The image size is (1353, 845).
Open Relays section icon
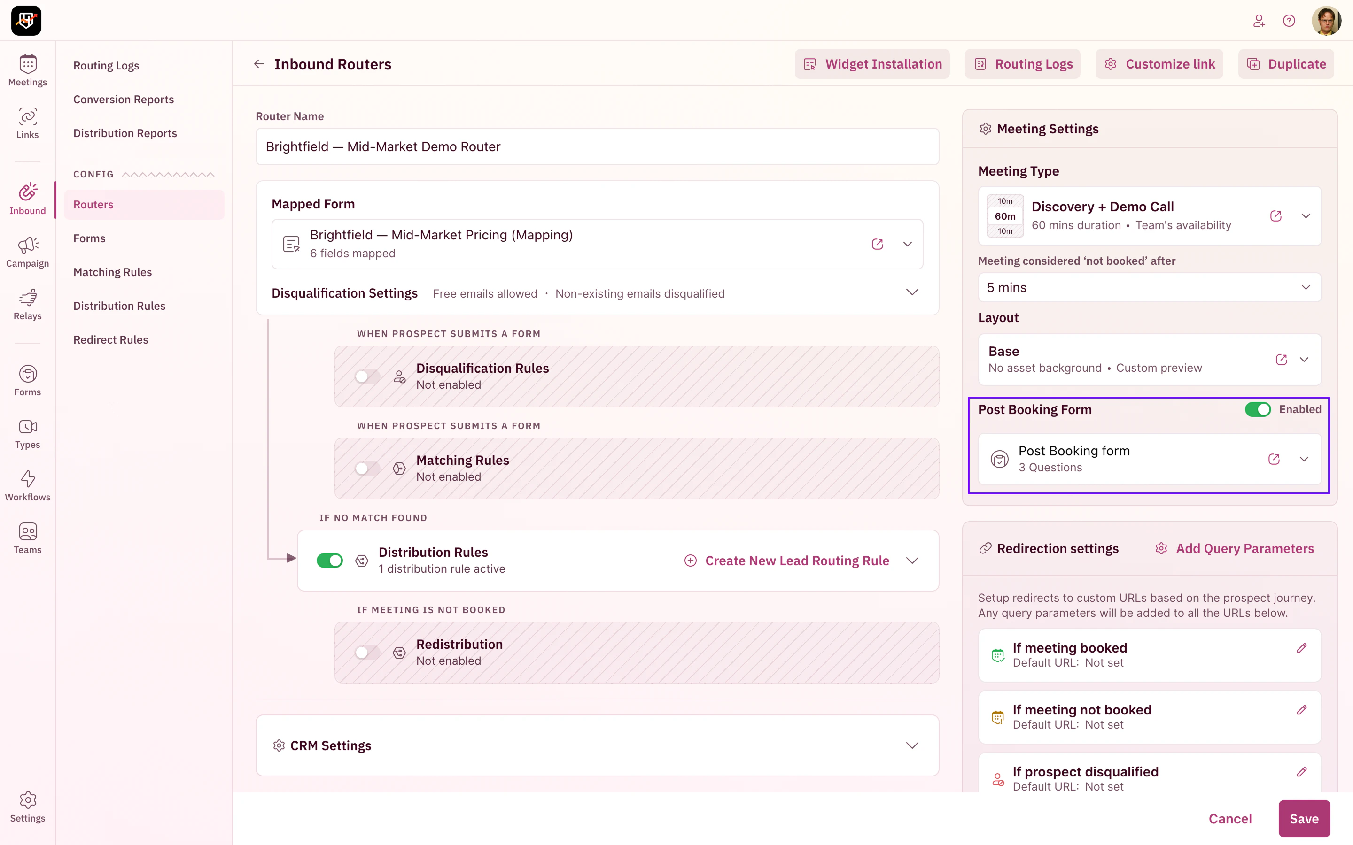pyautogui.click(x=27, y=305)
